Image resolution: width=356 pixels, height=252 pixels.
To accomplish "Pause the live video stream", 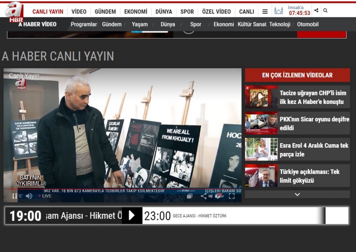I will [14, 196].
